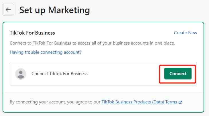Select the placeholder user avatar in connect row
209x116 pixels.
(21, 74)
